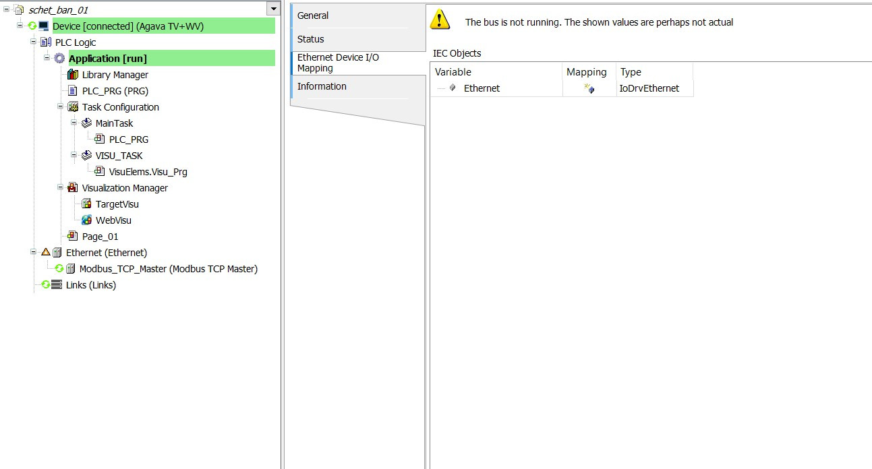The width and height of the screenshot is (872, 469).
Task: Collapse the Visualization Manager node
Action: pos(61,187)
